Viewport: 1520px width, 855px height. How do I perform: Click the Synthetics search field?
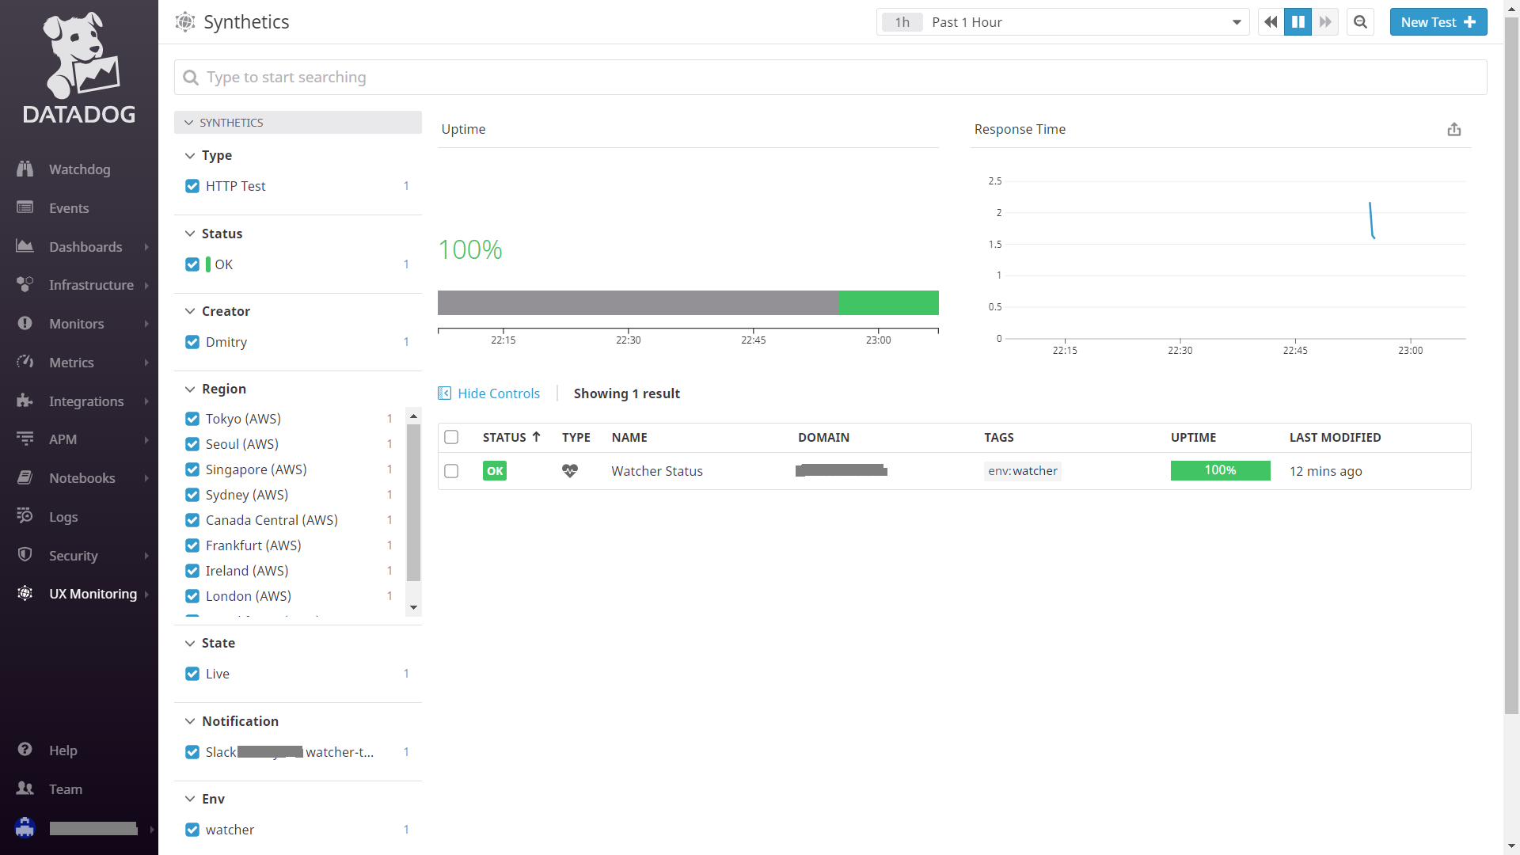[x=830, y=77]
